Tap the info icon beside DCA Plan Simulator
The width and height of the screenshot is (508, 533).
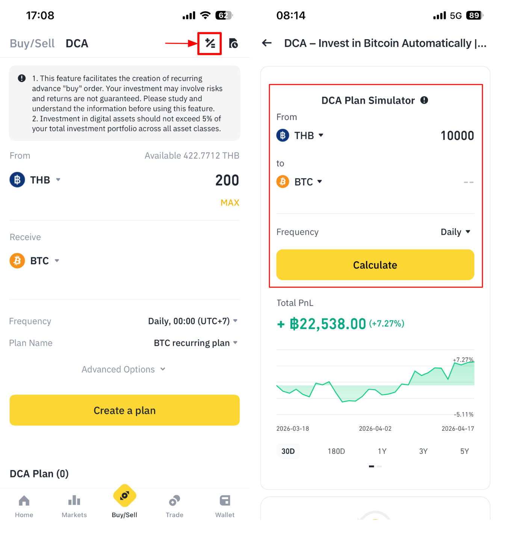[424, 100]
